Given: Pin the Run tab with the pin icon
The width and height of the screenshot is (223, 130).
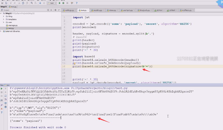Looking at the screenshot, I should (2, 105).
